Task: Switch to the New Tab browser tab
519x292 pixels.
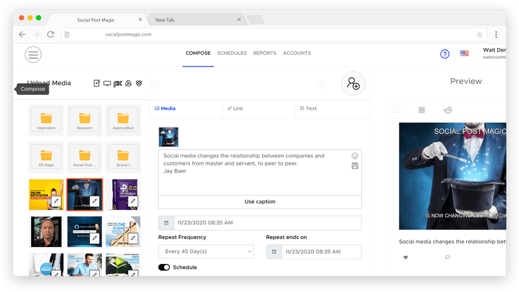Action: tap(198, 20)
